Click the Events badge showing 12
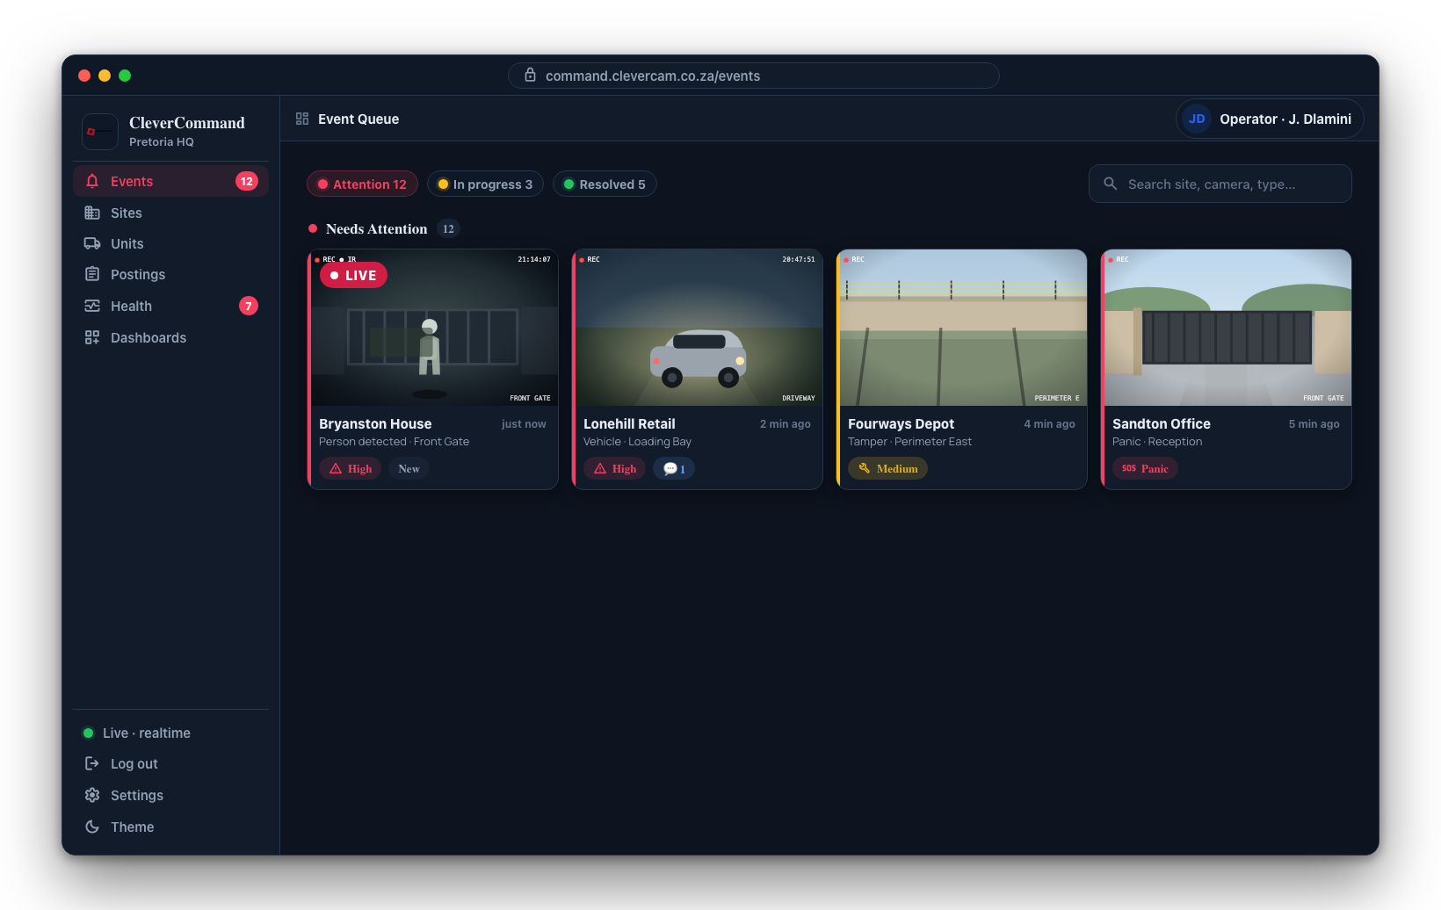This screenshot has width=1441, height=910. (x=247, y=181)
